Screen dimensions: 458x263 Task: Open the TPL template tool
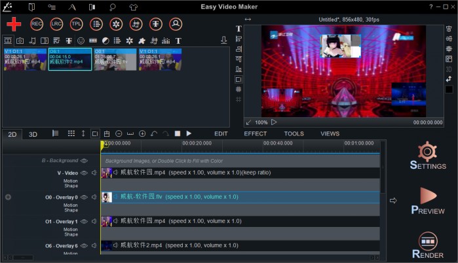[76, 24]
